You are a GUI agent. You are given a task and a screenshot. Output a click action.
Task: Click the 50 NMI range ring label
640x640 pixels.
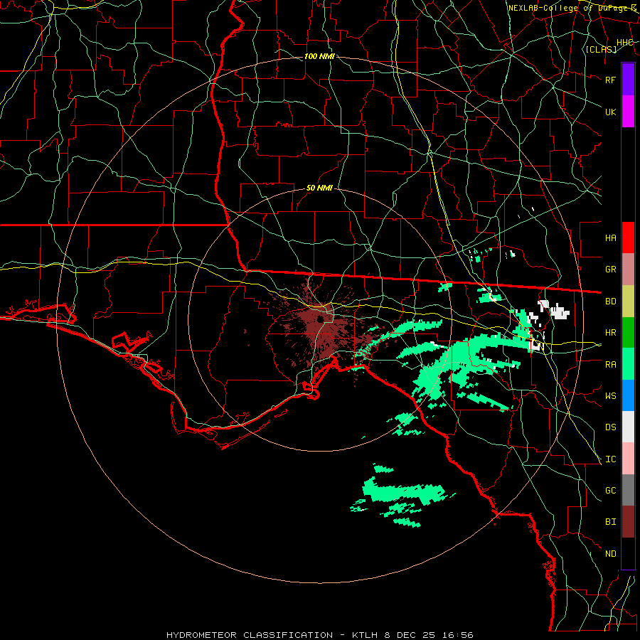[x=319, y=188]
